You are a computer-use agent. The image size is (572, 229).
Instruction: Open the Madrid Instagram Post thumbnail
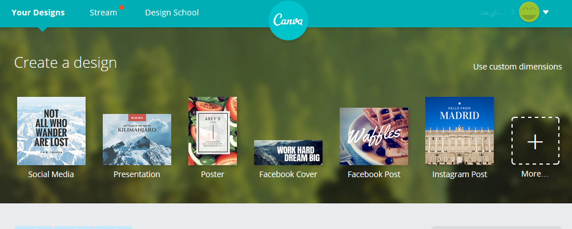pyautogui.click(x=460, y=131)
